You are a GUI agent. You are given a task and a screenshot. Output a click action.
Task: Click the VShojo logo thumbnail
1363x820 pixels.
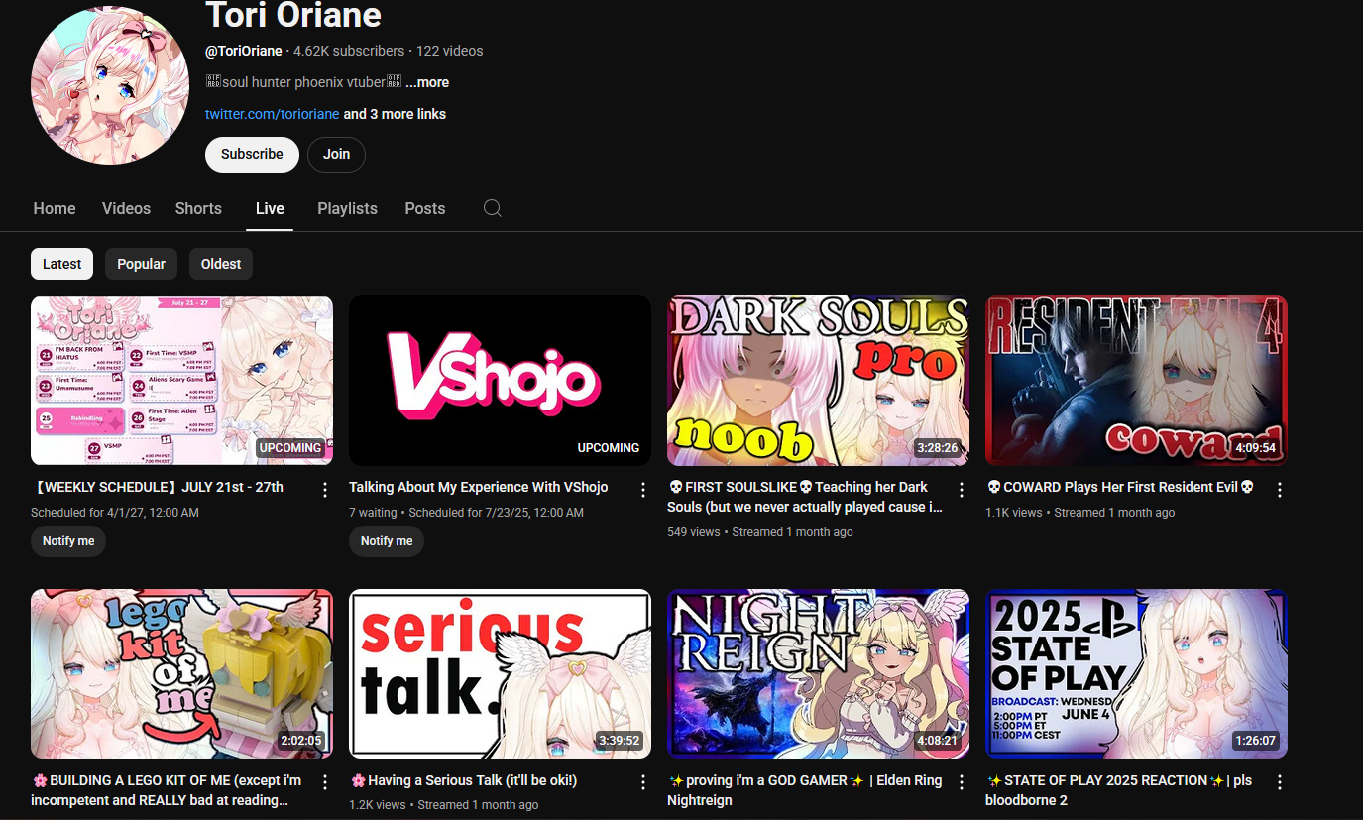[500, 381]
